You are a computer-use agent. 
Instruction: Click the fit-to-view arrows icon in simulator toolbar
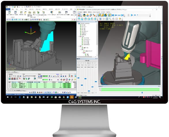[x=107, y=19]
